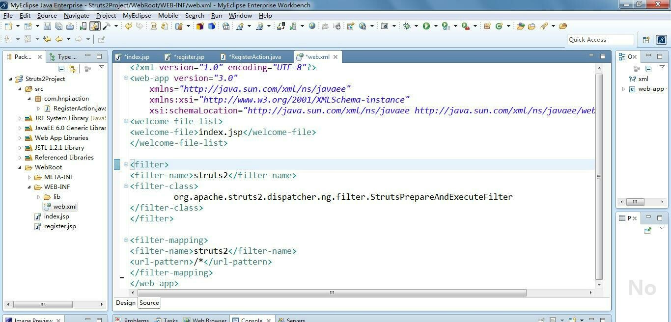Click the yellow Back arrow navigation icon
Image resolution: width=671 pixels, height=322 pixels.
pyautogui.click(x=59, y=39)
